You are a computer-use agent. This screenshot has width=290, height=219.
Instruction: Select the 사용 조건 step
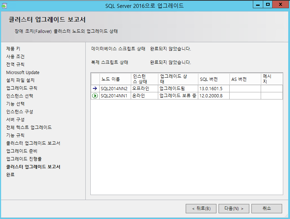coord(15,57)
